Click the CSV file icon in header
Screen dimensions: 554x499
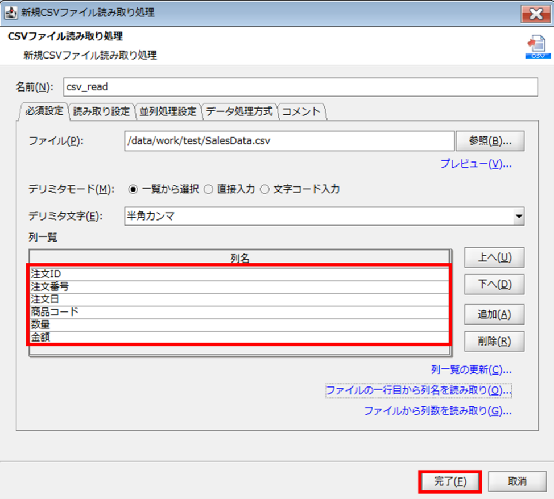coord(535,48)
